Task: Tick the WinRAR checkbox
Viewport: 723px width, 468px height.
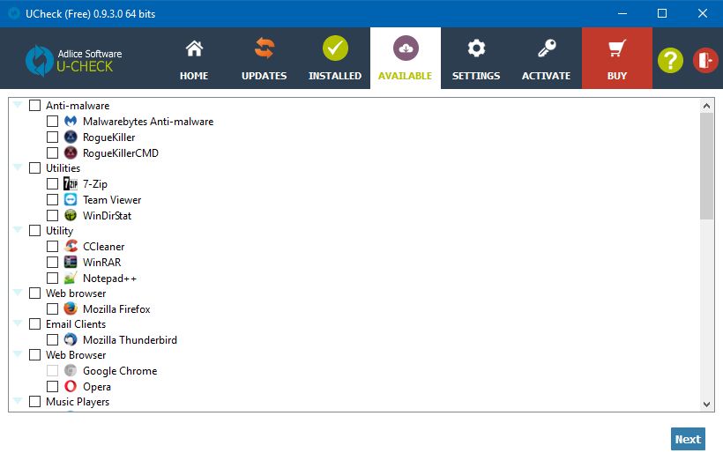Action: pyautogui.click(x=53, y=262)
